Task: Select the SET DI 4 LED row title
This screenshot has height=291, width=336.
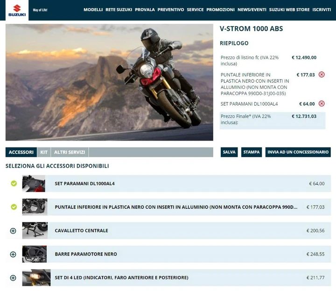Action: (121, 277)
